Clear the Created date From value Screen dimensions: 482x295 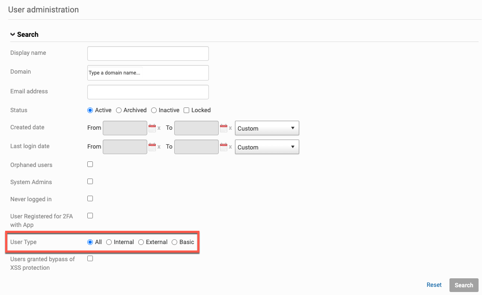(159, 128)
